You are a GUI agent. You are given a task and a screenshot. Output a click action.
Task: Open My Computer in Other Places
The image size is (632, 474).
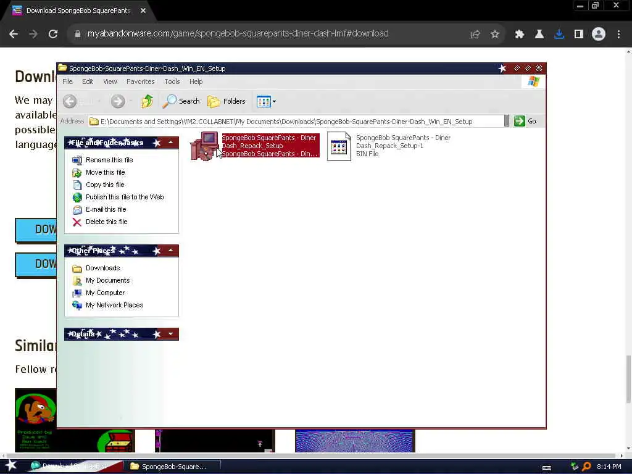105,293
